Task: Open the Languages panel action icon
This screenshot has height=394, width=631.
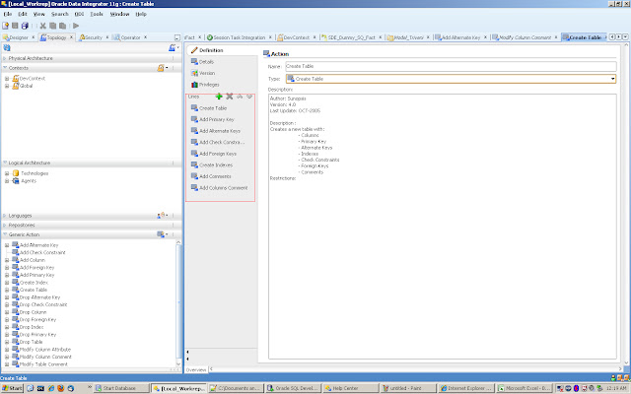Action: 162,216
